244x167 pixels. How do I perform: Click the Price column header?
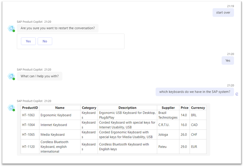coord(184,108)
